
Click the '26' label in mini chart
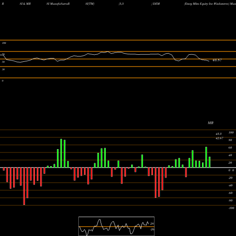tap(152, 229)
